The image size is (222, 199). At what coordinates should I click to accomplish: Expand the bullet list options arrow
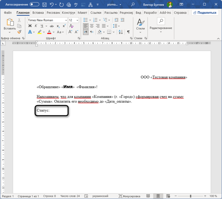tap(90, 20)
